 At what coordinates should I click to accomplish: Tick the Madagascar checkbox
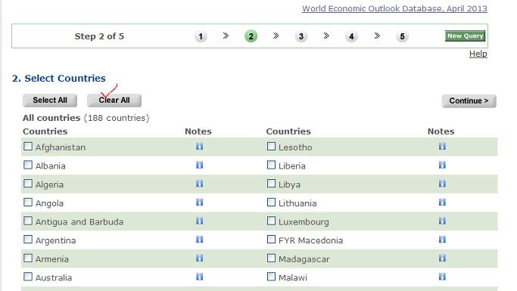pyautogui.click(x=271, y=258)
